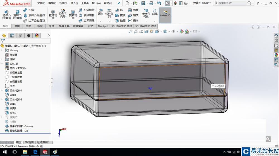Expand the 凸台-拉伸2 feature

2,99
